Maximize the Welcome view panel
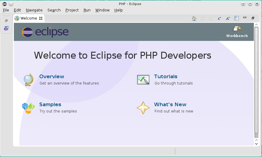Viewport: 262px width, 157px height. coord(253,18)
